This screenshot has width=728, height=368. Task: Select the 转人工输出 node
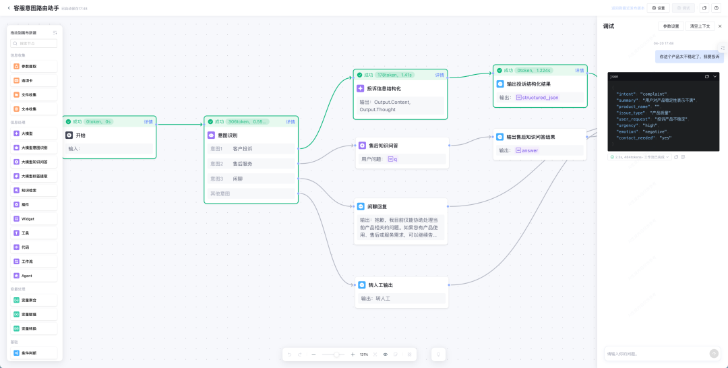coord(402,293)
